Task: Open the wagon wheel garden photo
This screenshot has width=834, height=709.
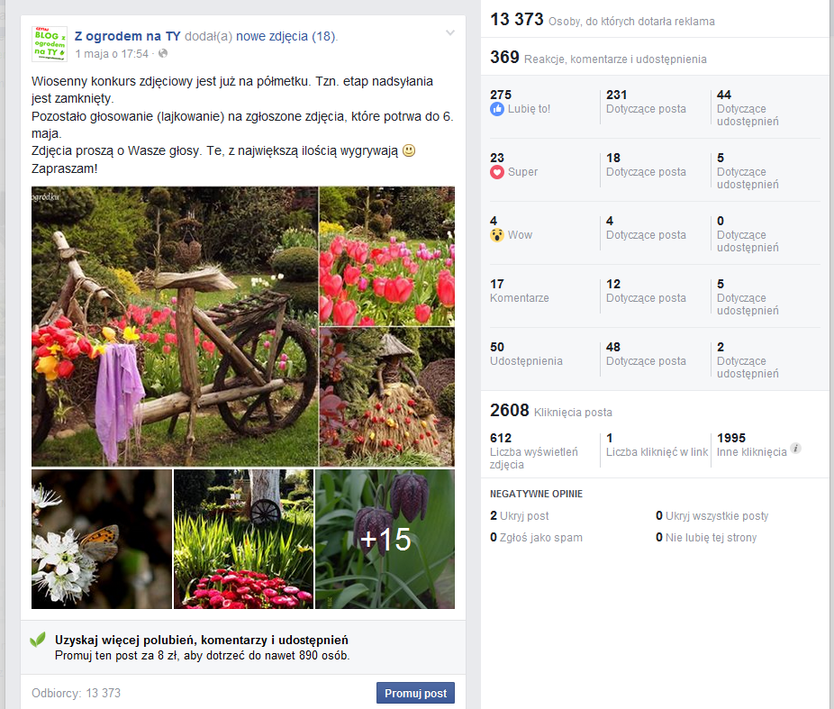Action: (243, 539)
